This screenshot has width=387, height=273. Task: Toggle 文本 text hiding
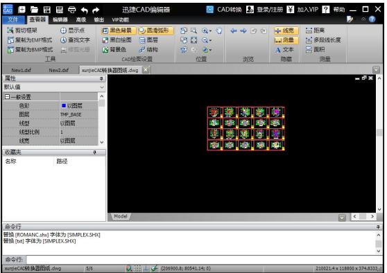click(284, 50)
